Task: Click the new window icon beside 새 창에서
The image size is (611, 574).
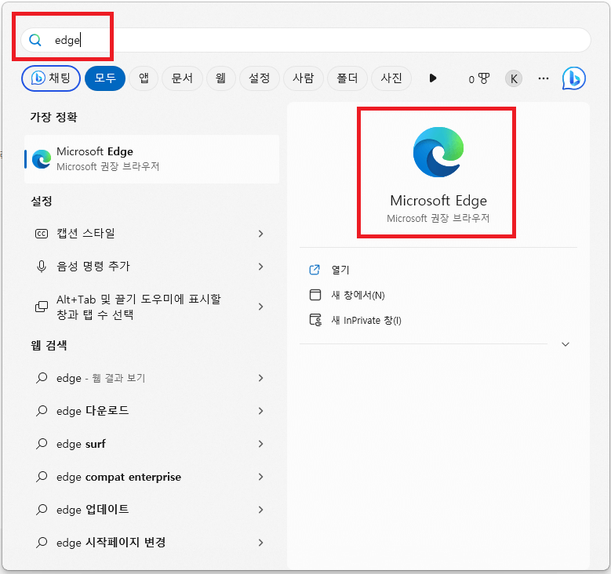Action: coord(315,295)
